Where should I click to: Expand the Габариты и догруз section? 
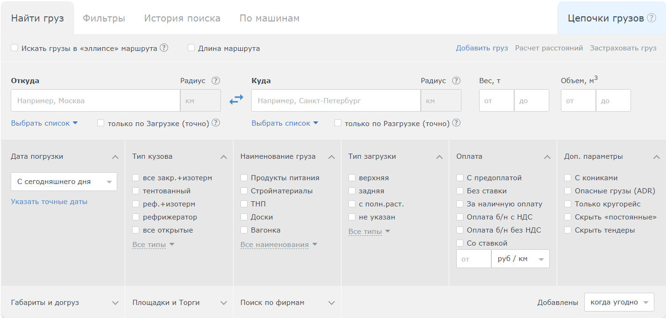click(115, 303)
